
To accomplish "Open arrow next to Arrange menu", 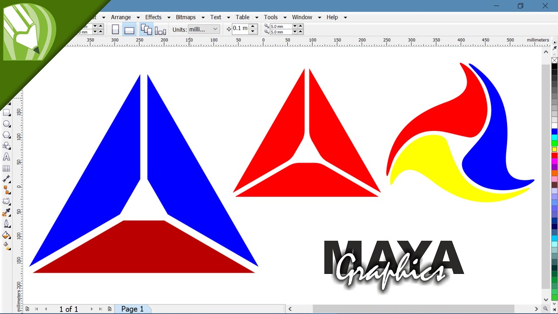I will tap(138, 17).
